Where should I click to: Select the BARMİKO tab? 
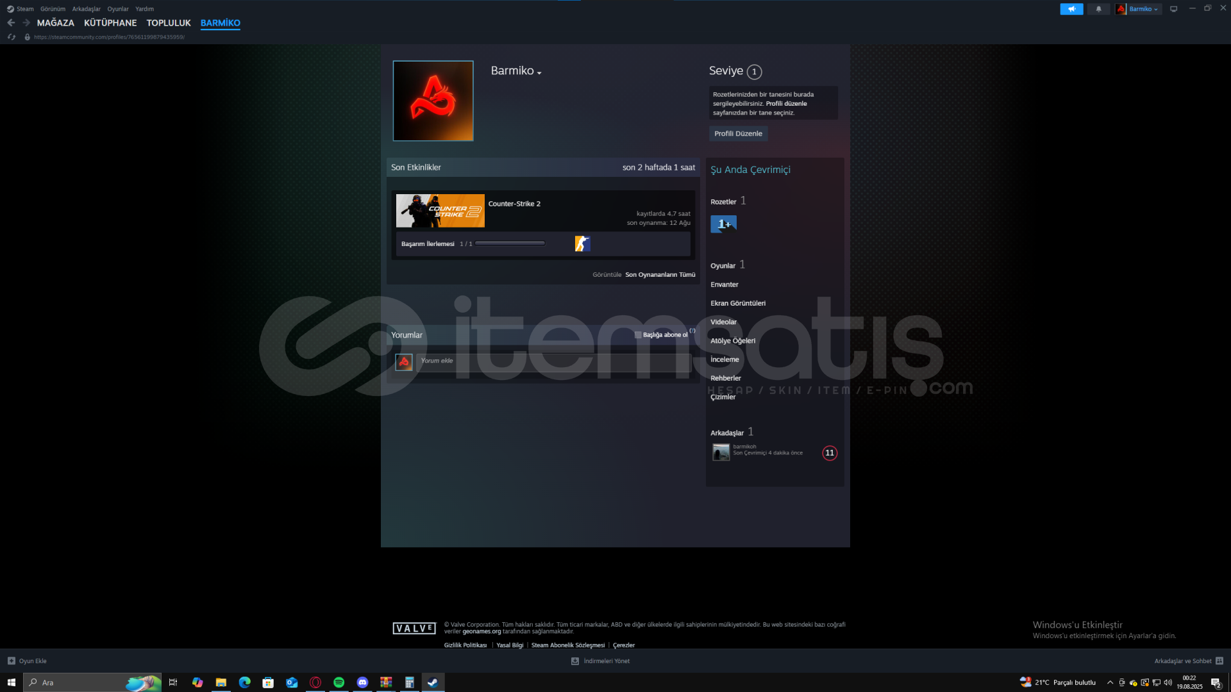[220, 23]
